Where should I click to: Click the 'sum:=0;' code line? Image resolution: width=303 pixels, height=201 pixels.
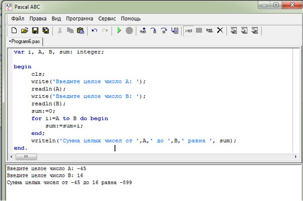pyautogui.click(x=43, y=111)
